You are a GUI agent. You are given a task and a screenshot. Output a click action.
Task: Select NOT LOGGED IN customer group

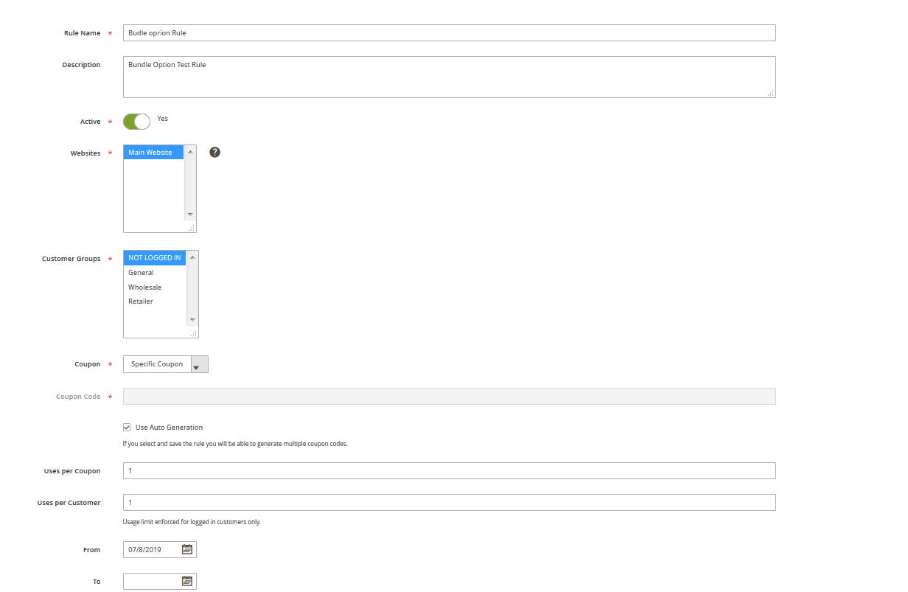pyautogui.click(x=155, y=258)
